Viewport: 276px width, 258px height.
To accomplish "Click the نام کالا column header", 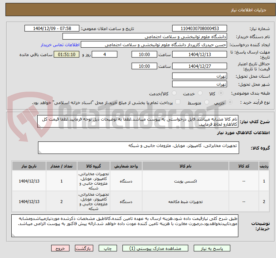I will (x=185, y=166).
